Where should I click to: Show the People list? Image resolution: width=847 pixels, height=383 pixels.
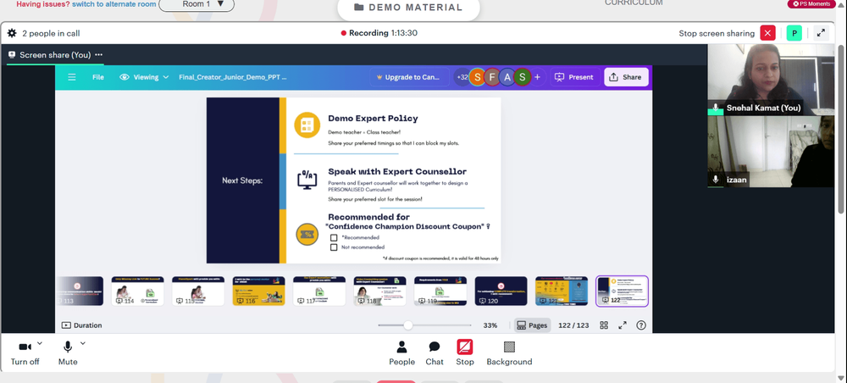pyautogui.click(x=401, y=352)
